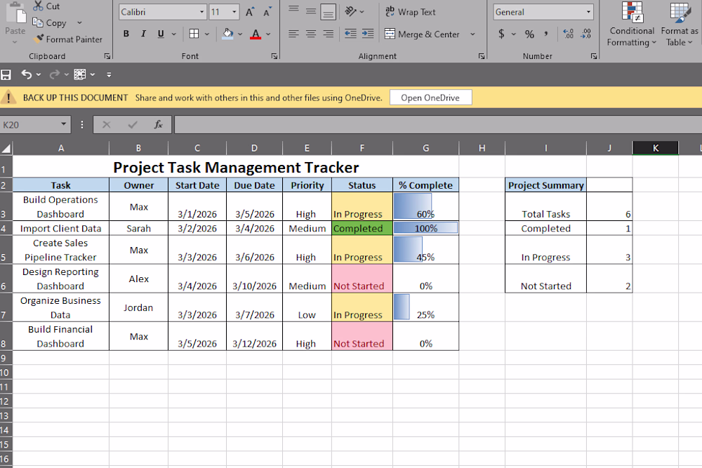Viewport: 702px width, 468px height.
Task: Increase decimal places
Action: click(568, 34)
